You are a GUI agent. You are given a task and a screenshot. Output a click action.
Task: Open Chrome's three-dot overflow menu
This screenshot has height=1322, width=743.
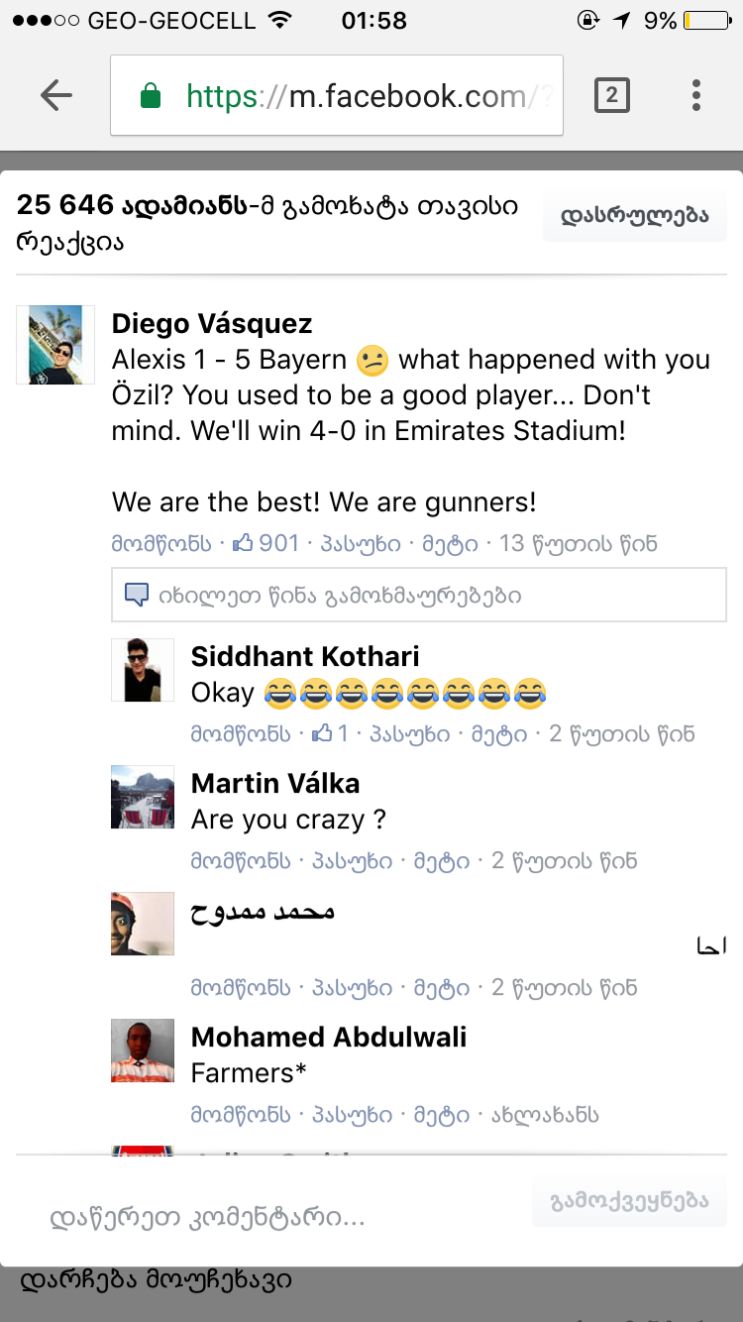[696, 95]
